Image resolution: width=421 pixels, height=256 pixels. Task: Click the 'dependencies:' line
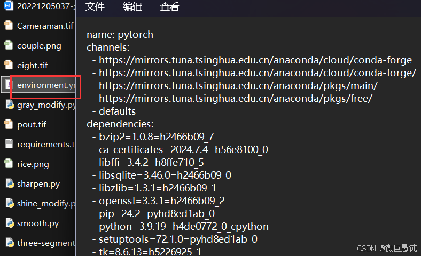(120, 124)
